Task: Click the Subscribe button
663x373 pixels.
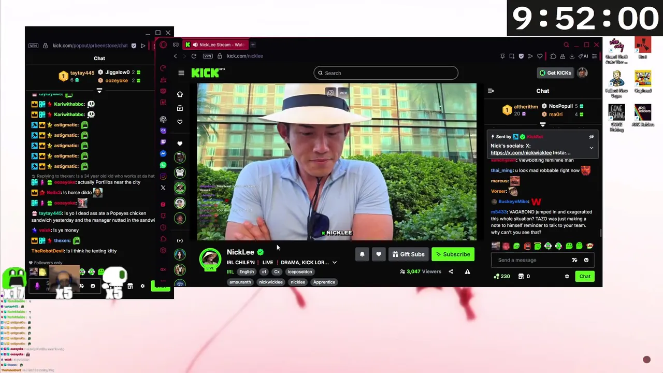Action: (x=453, y=254)
